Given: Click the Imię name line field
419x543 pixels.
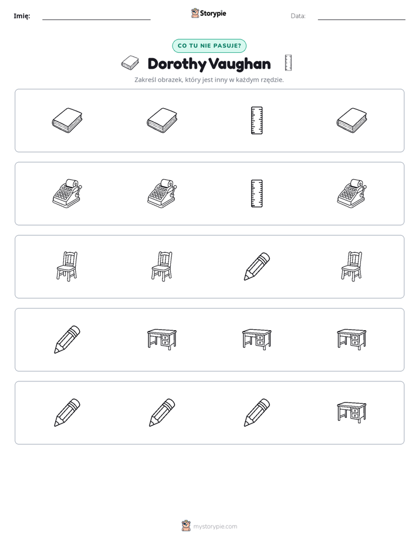Looking at the screenshot, I should 96,16.
